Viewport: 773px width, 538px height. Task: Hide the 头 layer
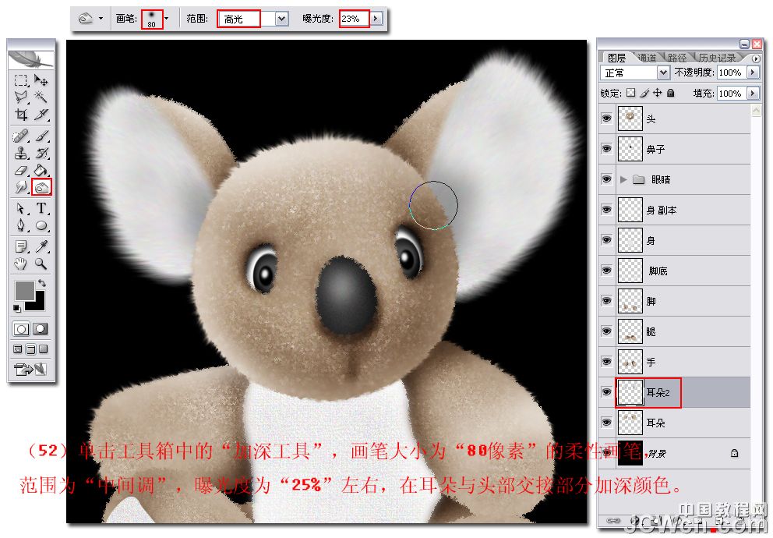pos(606,119)
